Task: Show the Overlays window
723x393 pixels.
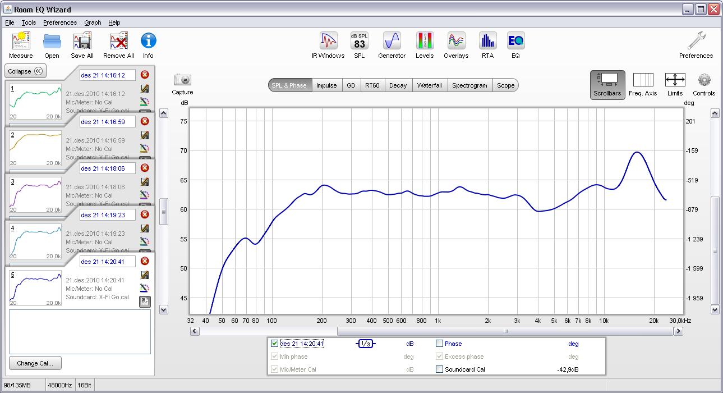Action: tap(456, 42)
